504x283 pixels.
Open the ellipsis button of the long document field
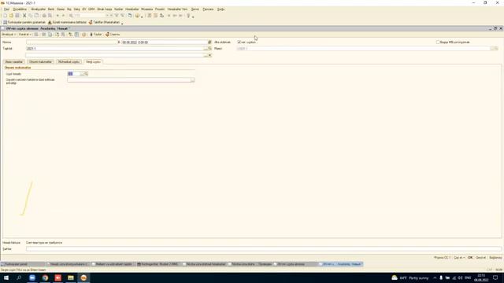coord(192,80)
